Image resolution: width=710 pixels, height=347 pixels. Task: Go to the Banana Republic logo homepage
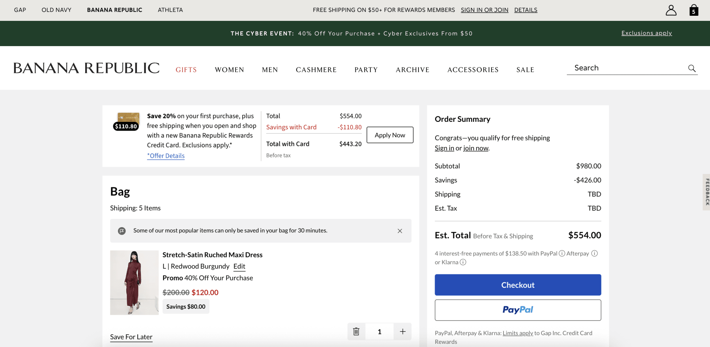click(x=86, y=68)
